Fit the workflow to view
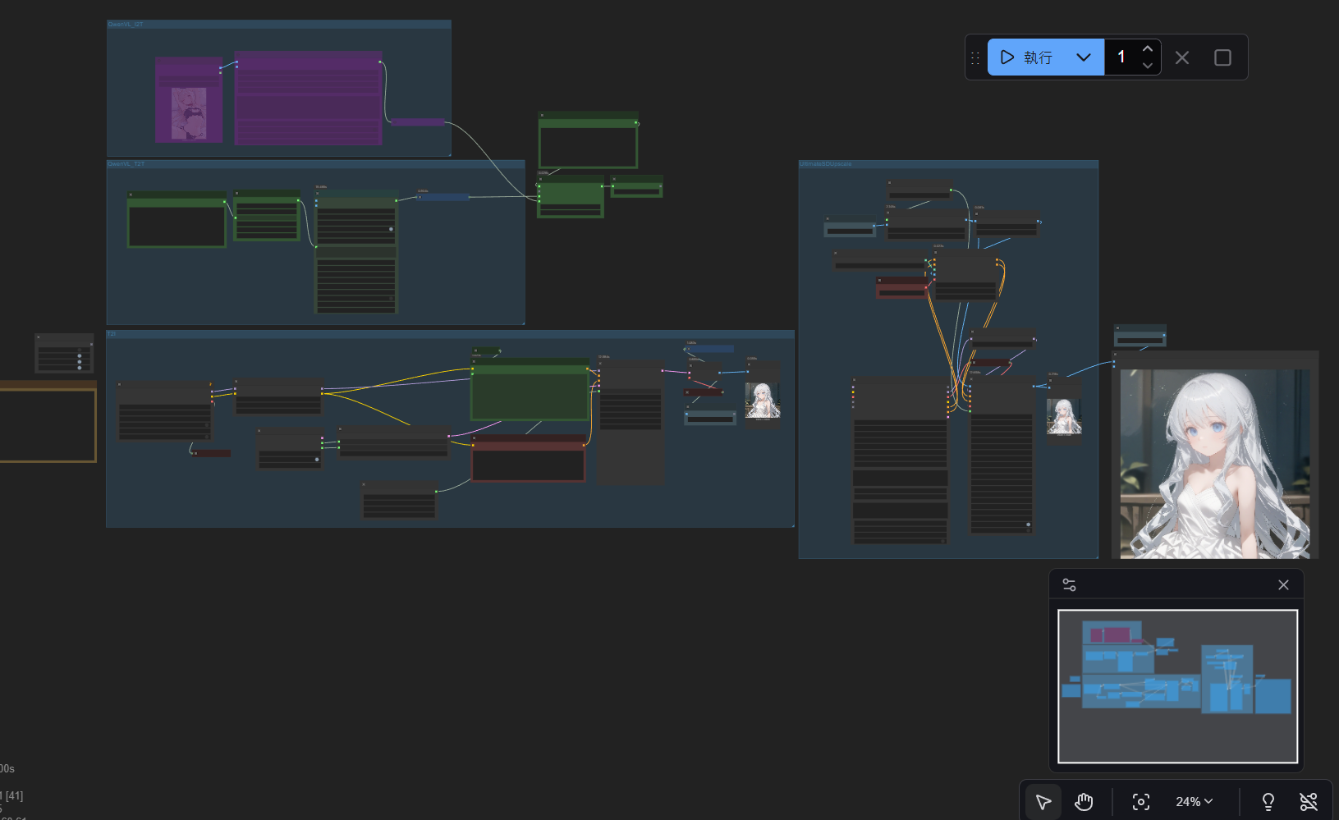This screenshot has height=820, width=1339. (x=1141, y=802)
